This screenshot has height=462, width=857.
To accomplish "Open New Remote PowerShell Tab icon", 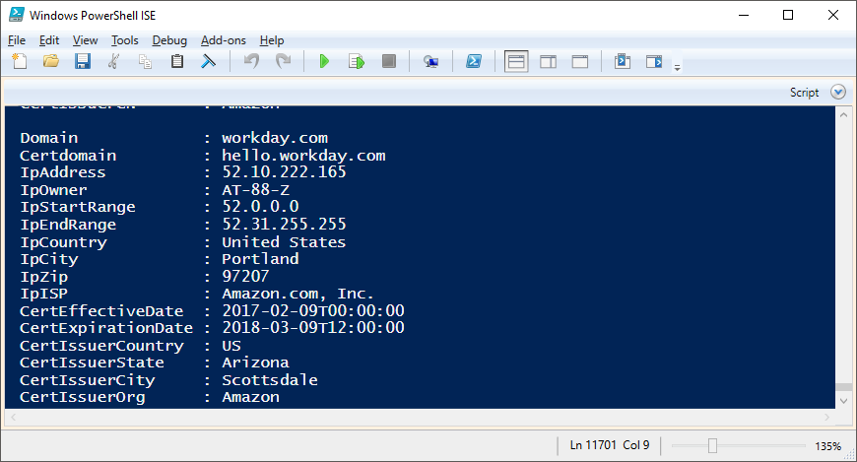I will click(430, 61).
